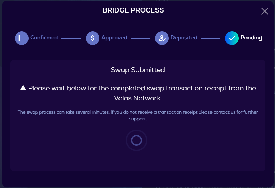Click the Confirmed step list icon
Image resolution: width=275 pixels, height=188 pixels.
pos(22,38)
